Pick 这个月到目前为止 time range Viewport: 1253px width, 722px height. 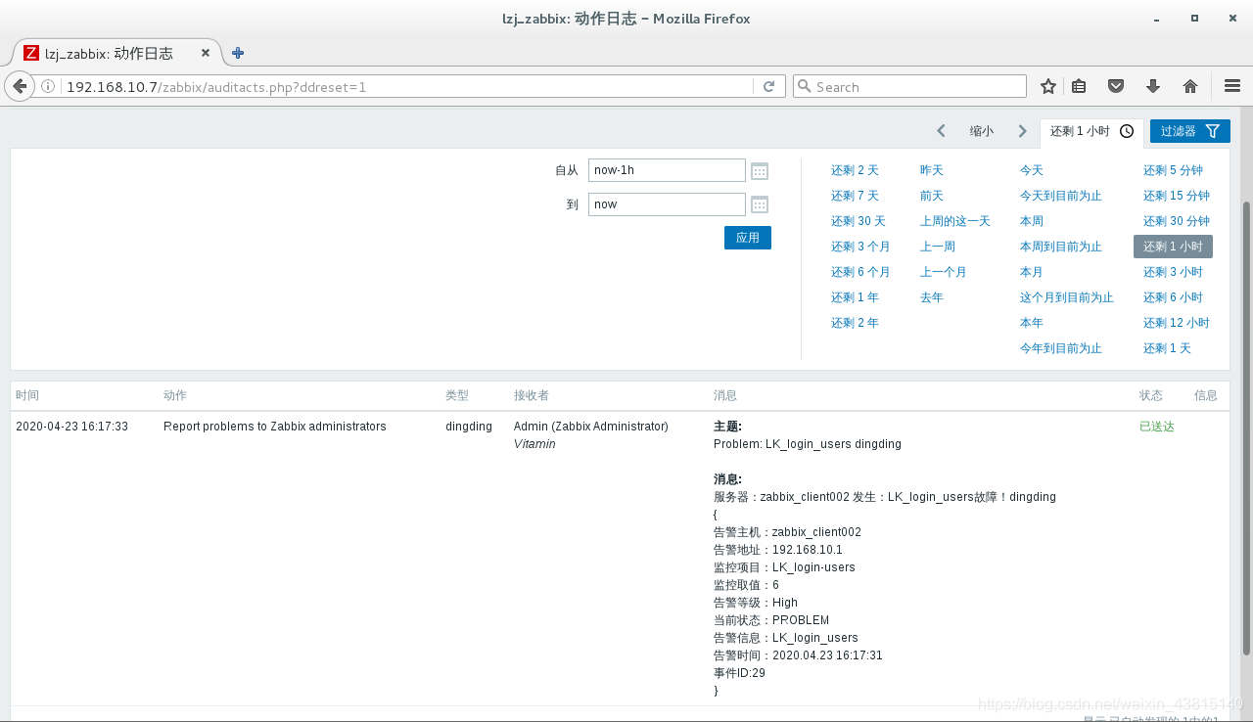pos(1067,297)
